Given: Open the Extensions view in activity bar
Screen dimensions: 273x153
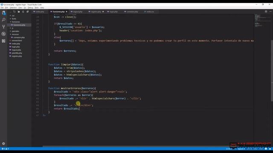Looking at the screenshot, I should (x=3, y=41).
